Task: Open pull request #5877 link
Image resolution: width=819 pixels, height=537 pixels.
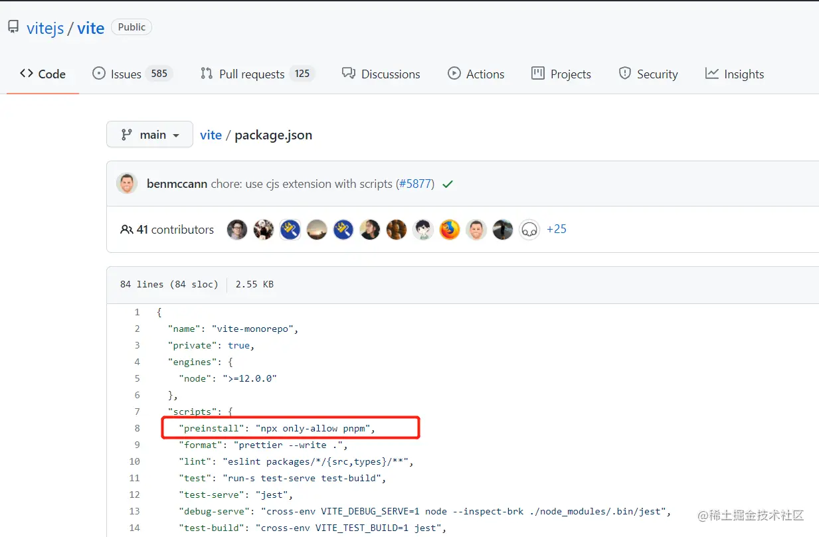Action: [416, 184]
